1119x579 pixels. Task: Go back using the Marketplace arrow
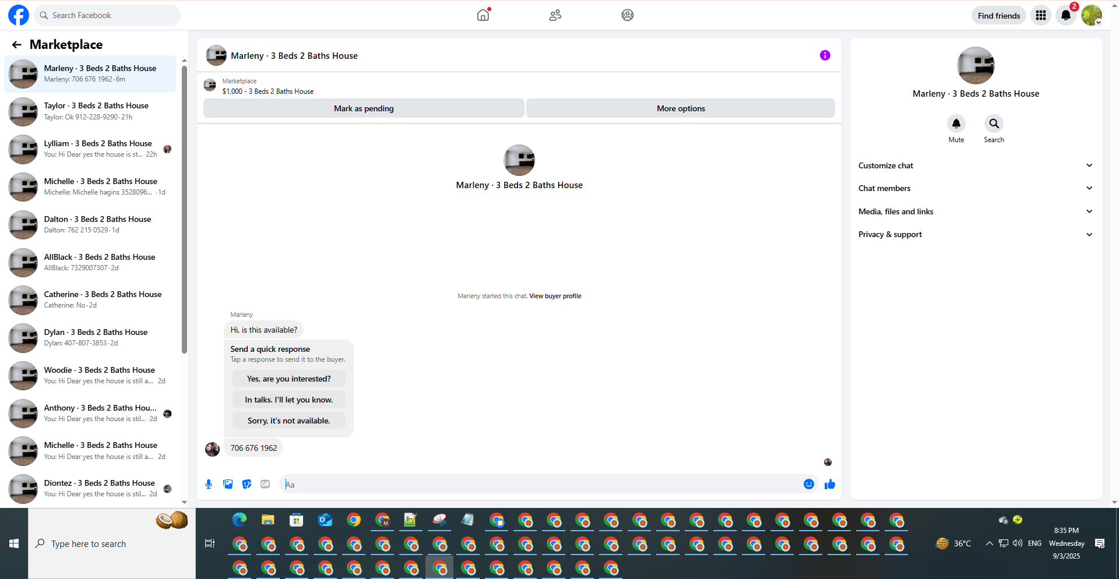click(17, 45)
